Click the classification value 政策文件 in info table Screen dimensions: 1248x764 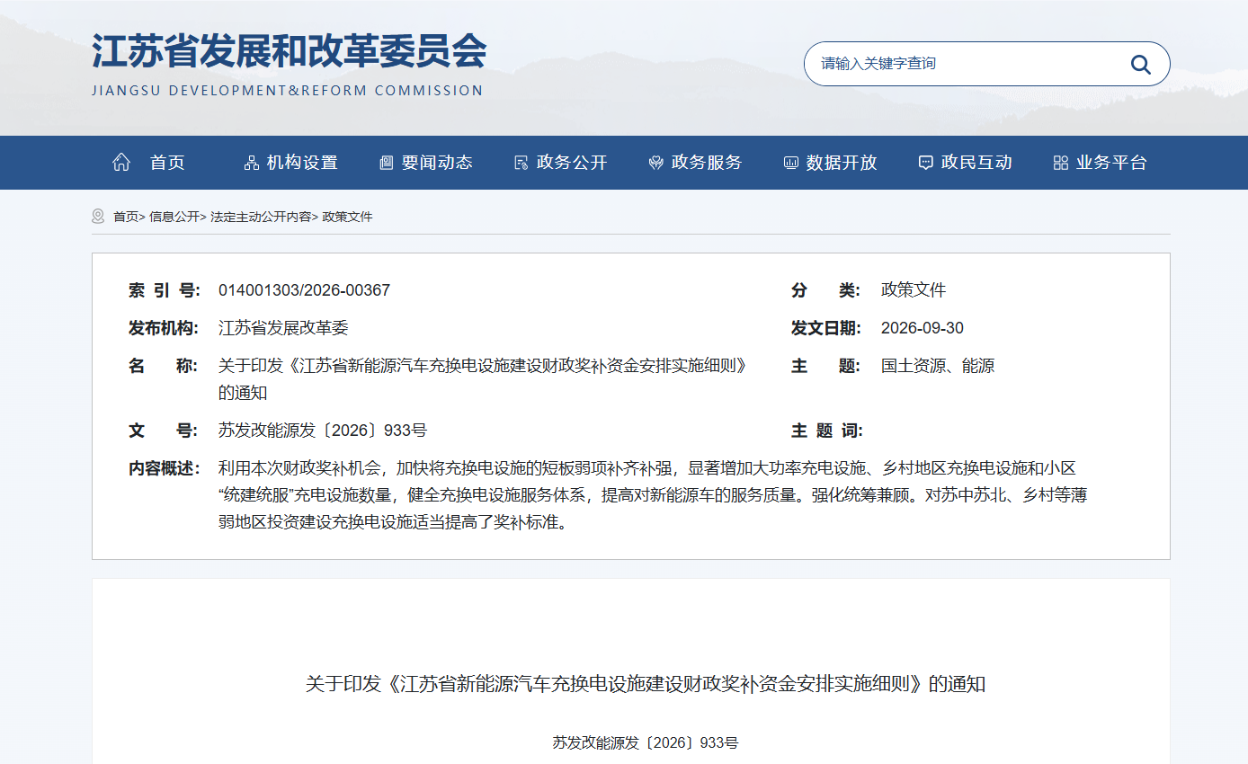[x=914, y=290]
